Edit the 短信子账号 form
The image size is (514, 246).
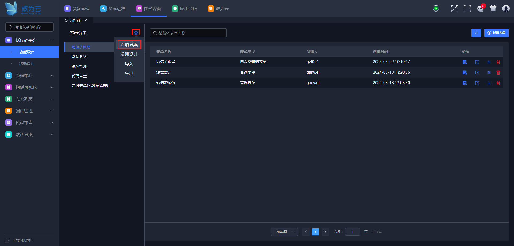pyautogui.click(x=477, y=62)
